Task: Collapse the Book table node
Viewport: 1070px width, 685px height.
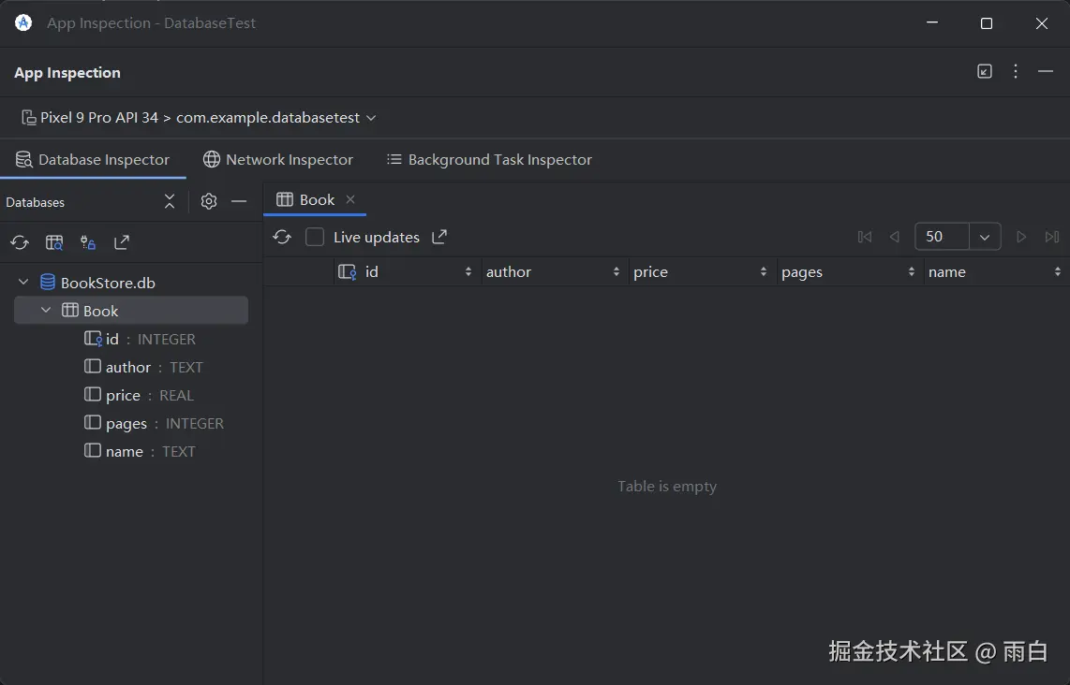Action: coord(46,310)
